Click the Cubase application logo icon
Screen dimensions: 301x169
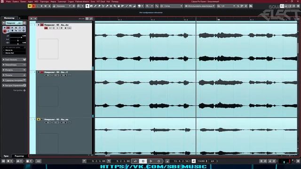[2, 1]
